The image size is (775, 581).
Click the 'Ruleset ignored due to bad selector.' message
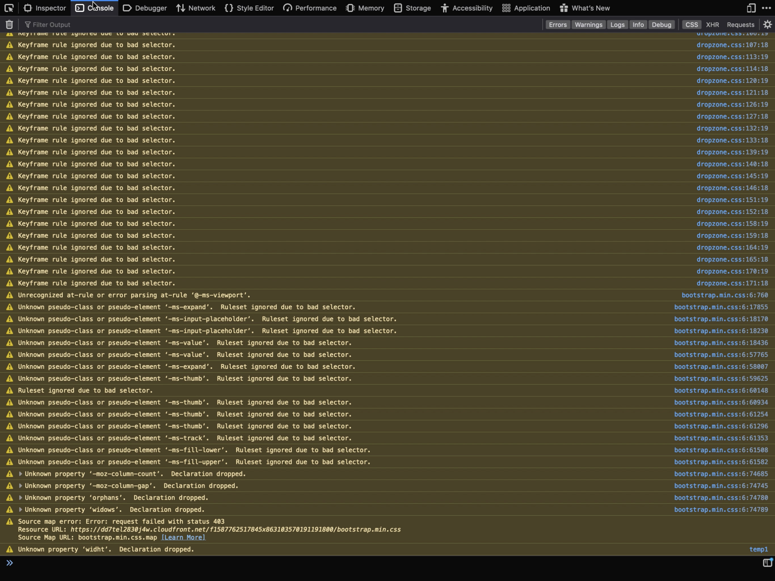(85, 390)
